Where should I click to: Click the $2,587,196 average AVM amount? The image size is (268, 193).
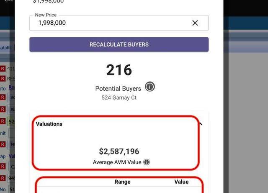coord(119,151)
